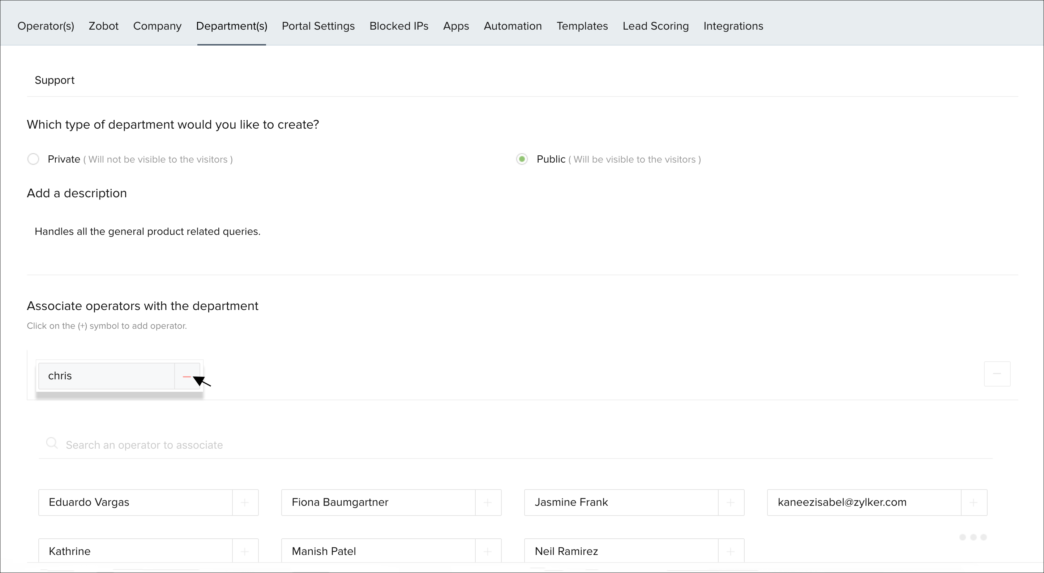1044x573 pixels.
Task: Switch to Blocked IPs tab
Action: [399, 26]
